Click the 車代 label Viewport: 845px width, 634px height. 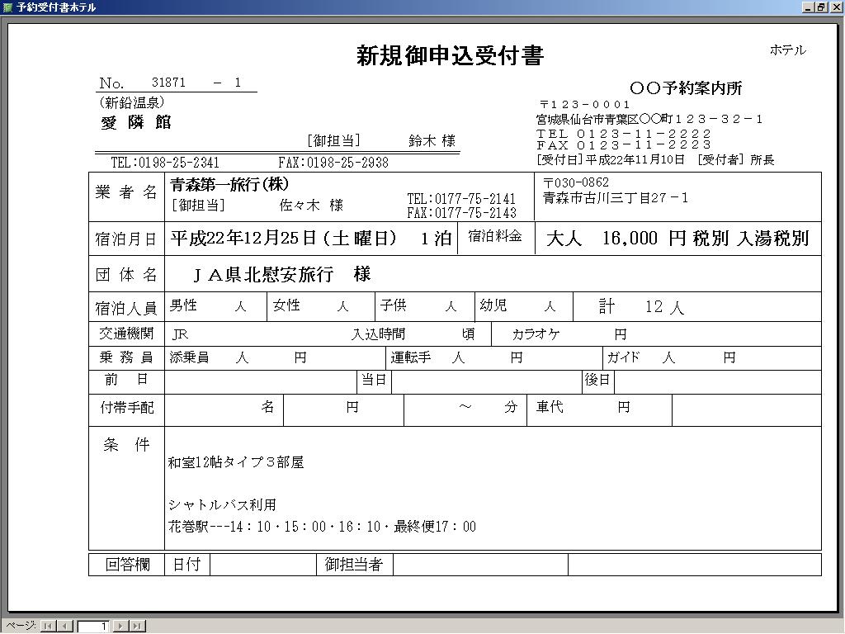coord(550,406)
